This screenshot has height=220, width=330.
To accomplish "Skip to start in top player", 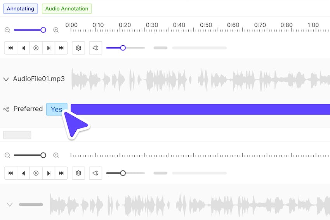I will click(10, 48).
